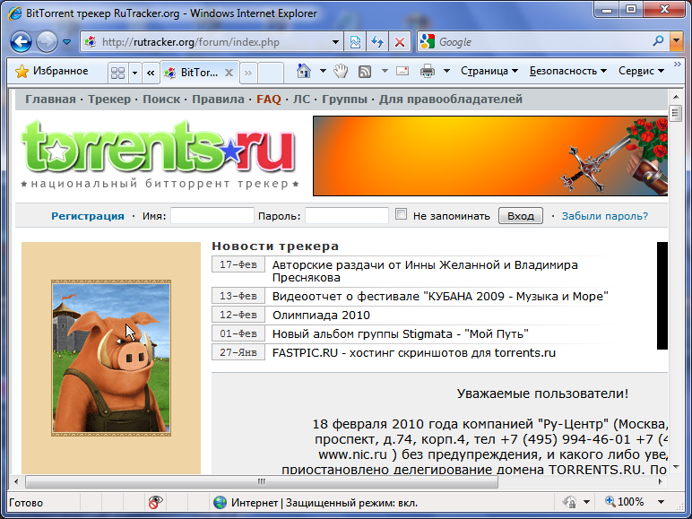The width and height of the screenshot is (692, 519).
Task: Open Трекер navigation link
Action: (109, 99)
